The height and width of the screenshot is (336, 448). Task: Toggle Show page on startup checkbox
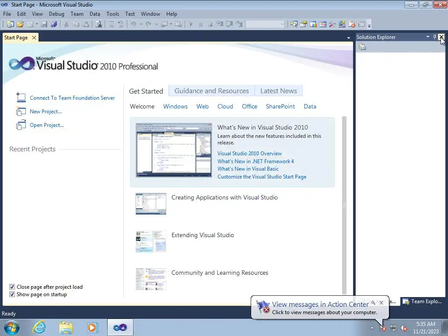[12, 294]
